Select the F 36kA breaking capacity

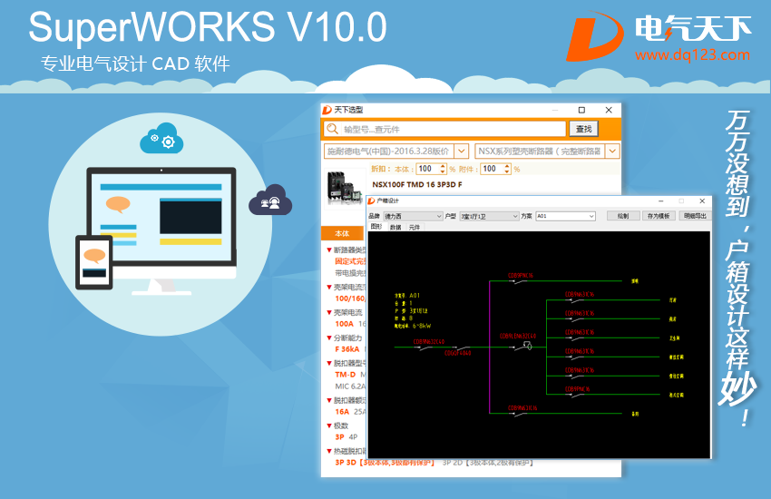347,349
